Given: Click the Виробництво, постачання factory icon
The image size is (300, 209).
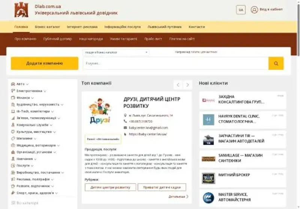Looking at the screenshot, I should click(x=13, y=173).
